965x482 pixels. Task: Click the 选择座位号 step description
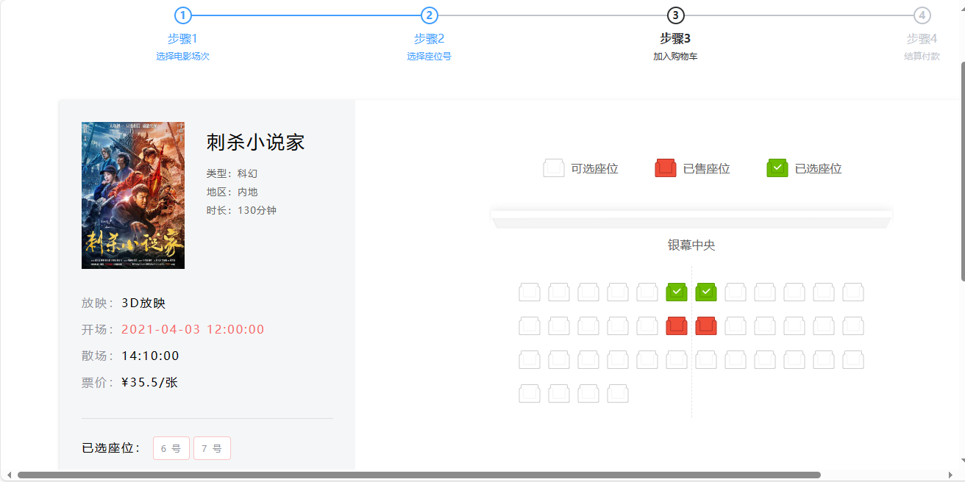429,57
